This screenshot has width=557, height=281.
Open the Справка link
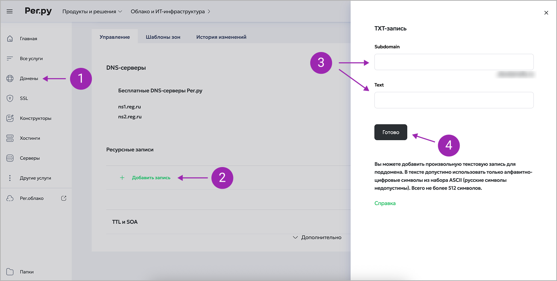coord(385,203)
